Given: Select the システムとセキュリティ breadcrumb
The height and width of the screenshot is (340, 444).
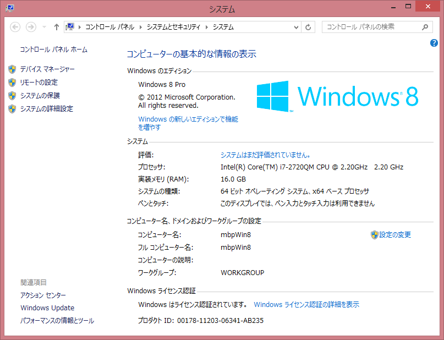Looking at the screenshot, I should (x=173, y=27).
